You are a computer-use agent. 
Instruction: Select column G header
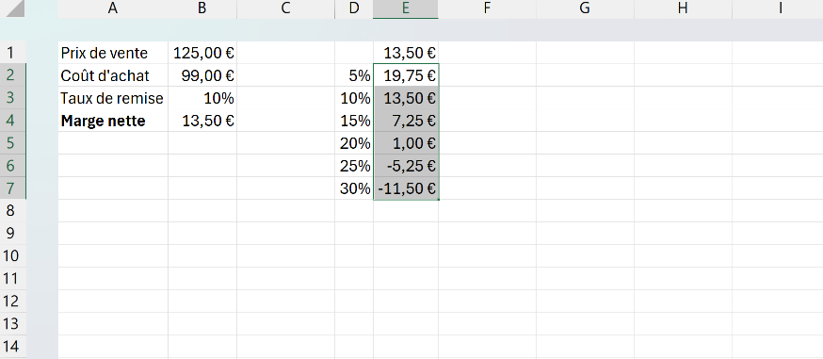tap(585, 8)
